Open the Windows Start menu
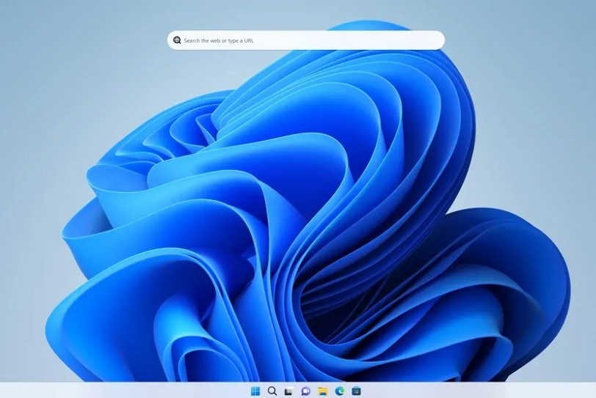 [256, 391]
